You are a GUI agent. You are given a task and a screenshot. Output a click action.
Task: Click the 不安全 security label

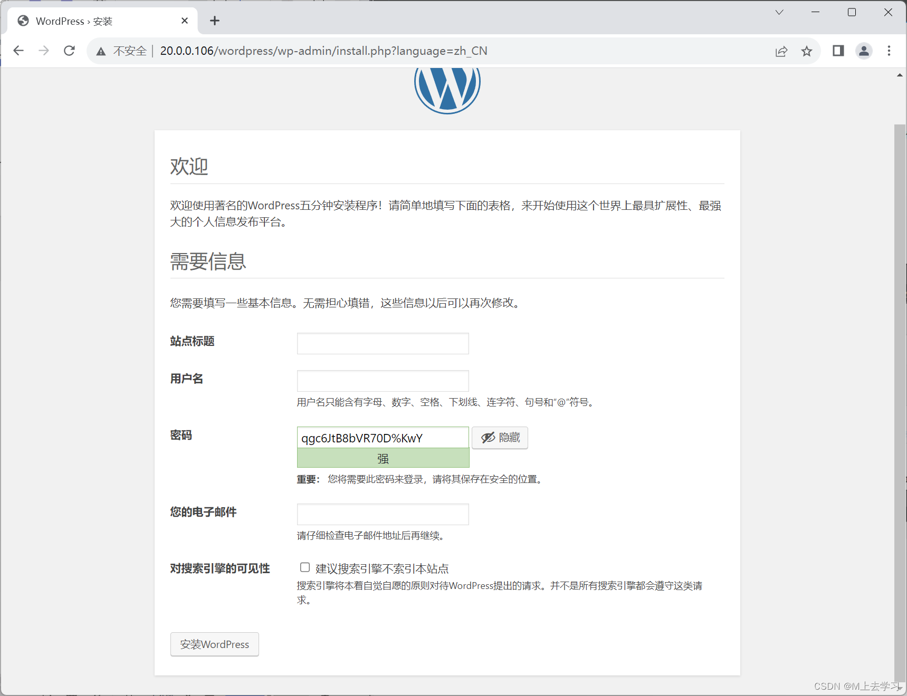tap(130, 51)
